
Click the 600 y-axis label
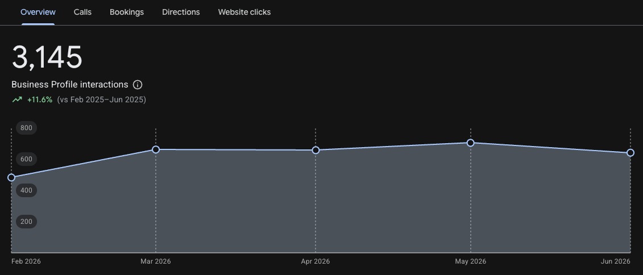coord(26,159)
